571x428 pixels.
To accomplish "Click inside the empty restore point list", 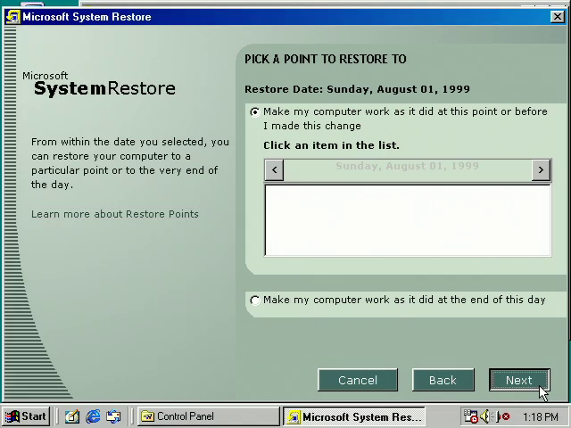I will [x=408, y=220].
